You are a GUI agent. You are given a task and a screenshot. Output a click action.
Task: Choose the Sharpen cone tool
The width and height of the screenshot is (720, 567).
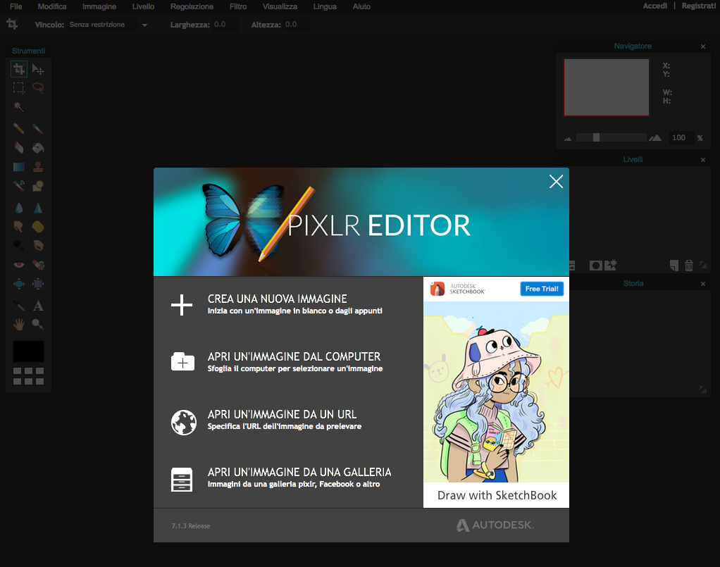(38, 208)
